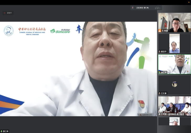Viewport: 191px width, 133px height.
Task: Click the mic icon in the speaking banner
Action: coord(133,8)
